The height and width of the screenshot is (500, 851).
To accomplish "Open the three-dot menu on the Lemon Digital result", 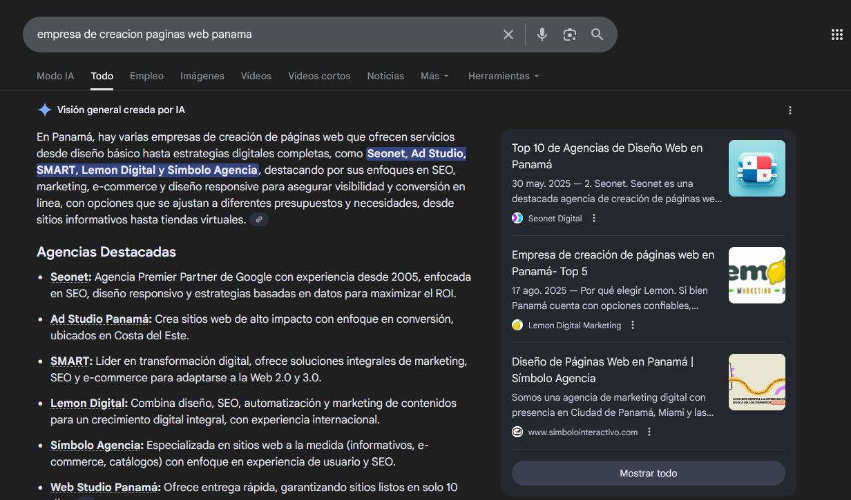I will (632, 325).
